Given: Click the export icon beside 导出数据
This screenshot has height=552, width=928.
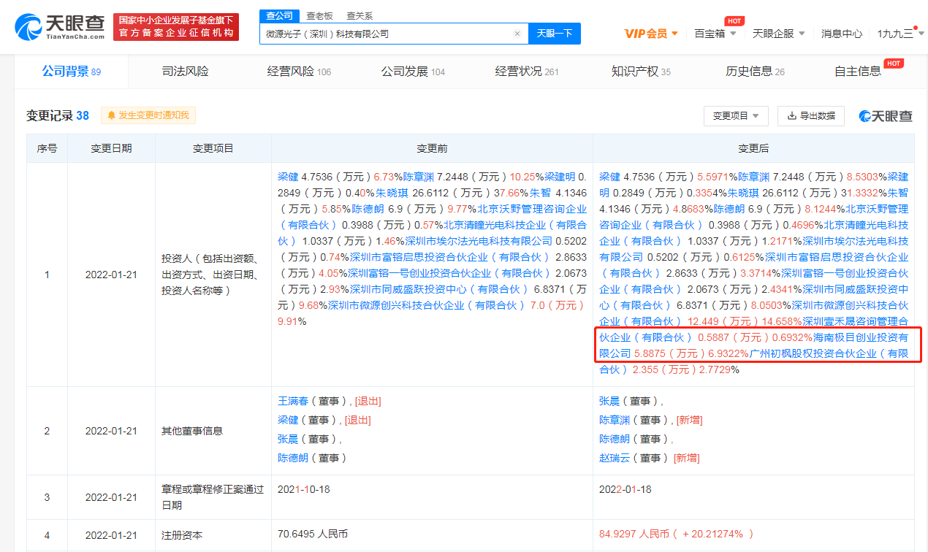Looking at the screenshot, I should pos(792,115).
